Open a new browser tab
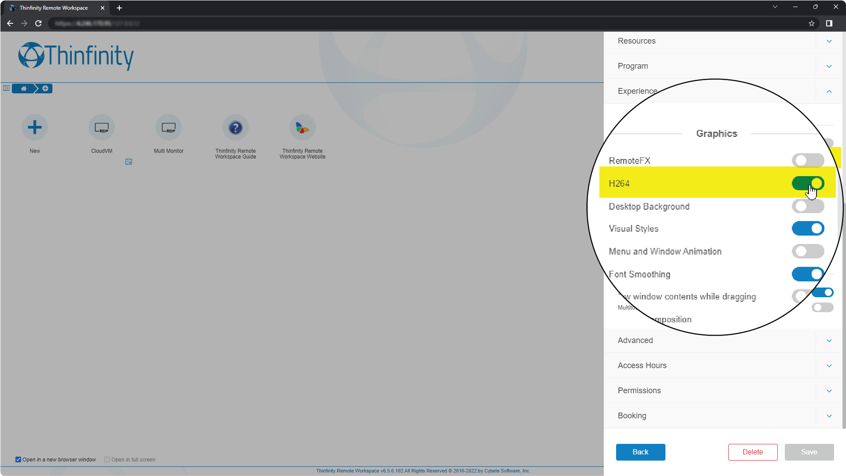The image size is (846, 476). [119, 7]
